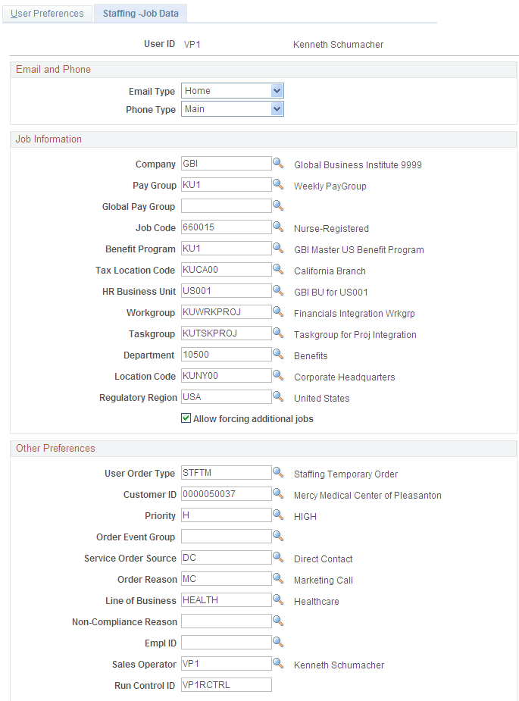Viewport: 519px width, 701px height.
Task: Look up Tax Location Code values
Action: coord(279,269)
